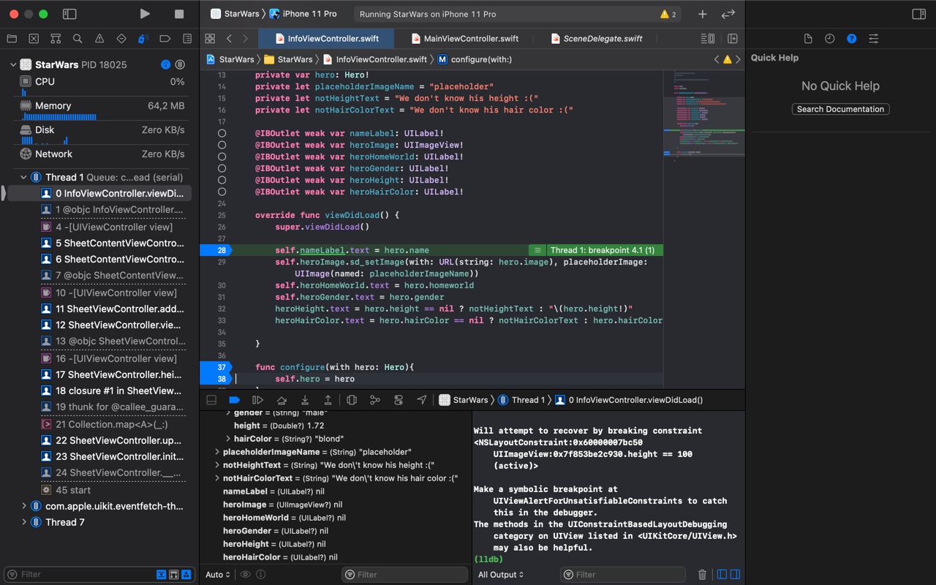Open the StarWars folder jump bar item
The height and width of the screenshot is (585, 936).
click(288, 59)
